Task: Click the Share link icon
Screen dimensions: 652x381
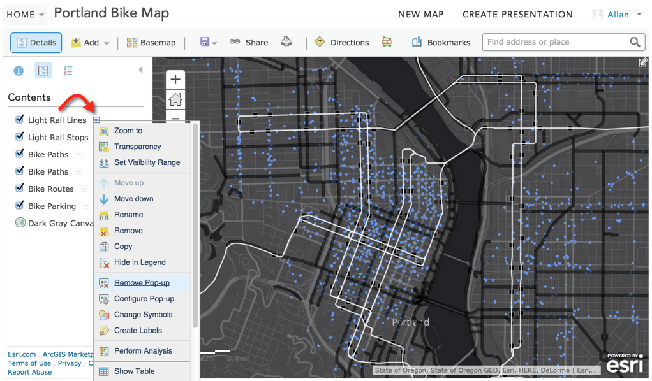Action: click(235, 41)
